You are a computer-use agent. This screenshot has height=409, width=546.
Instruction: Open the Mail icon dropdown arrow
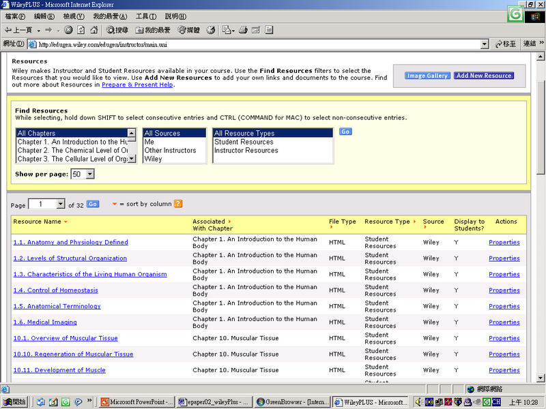coord(233,31)
